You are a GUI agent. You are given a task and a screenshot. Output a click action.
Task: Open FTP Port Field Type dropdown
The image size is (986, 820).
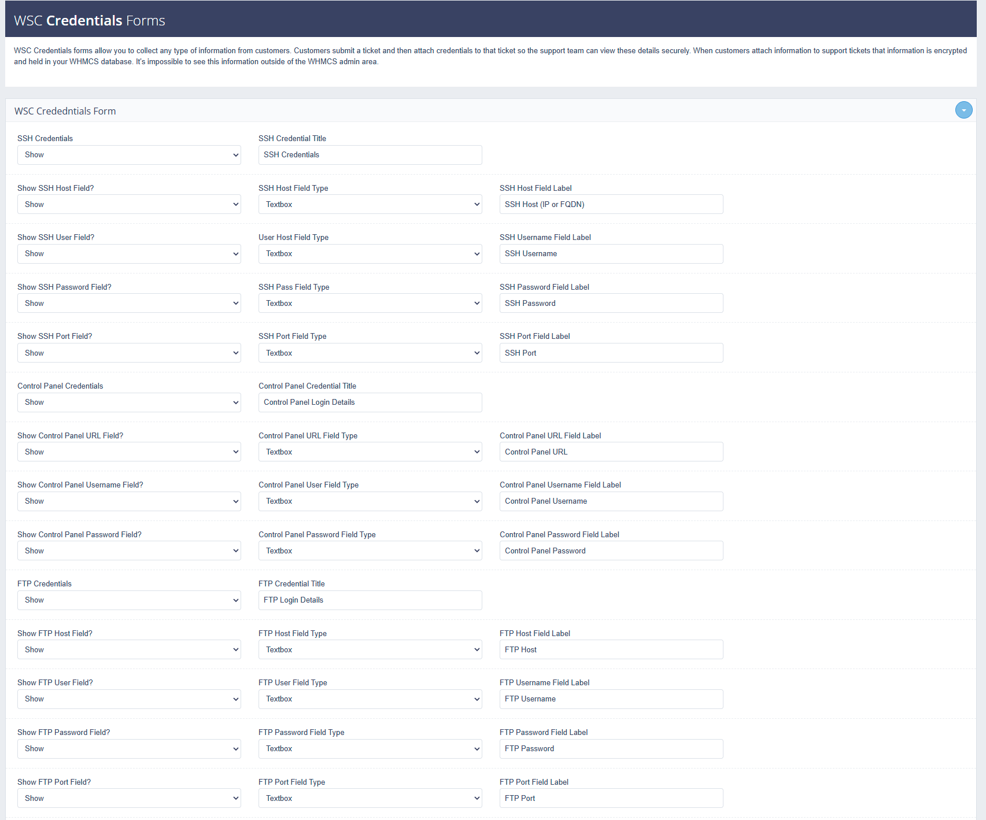[370, 798]
